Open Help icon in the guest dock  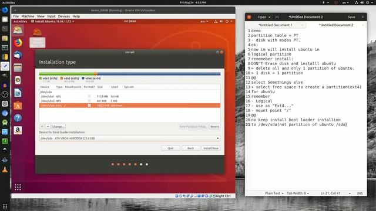[x=18, y=118]
